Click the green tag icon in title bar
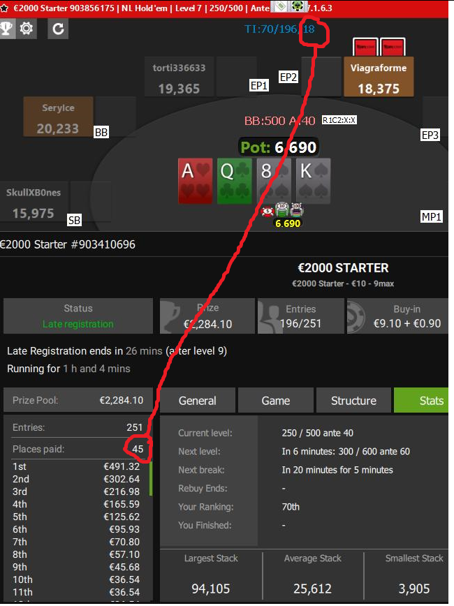This screenshot has width=454, height=606. [280, 6]
